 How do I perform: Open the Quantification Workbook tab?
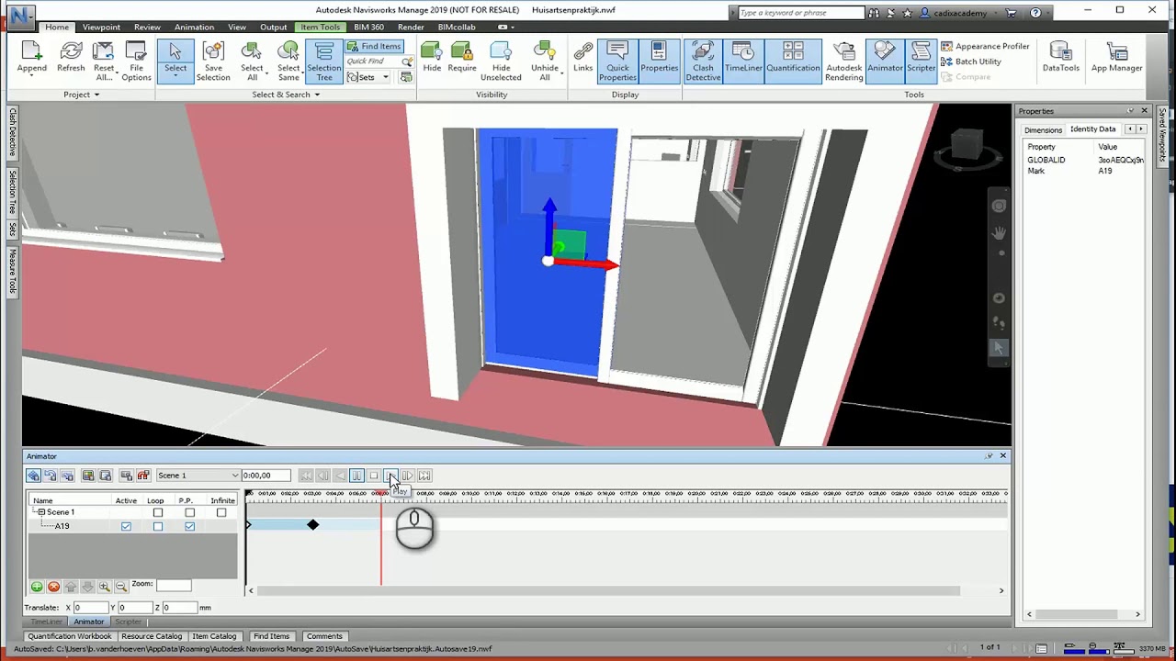click(x=69, y=636)
